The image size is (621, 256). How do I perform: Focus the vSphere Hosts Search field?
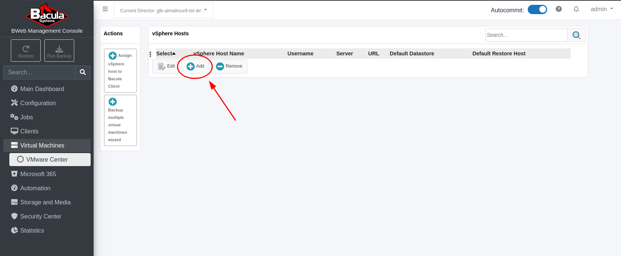coord(526,35)
